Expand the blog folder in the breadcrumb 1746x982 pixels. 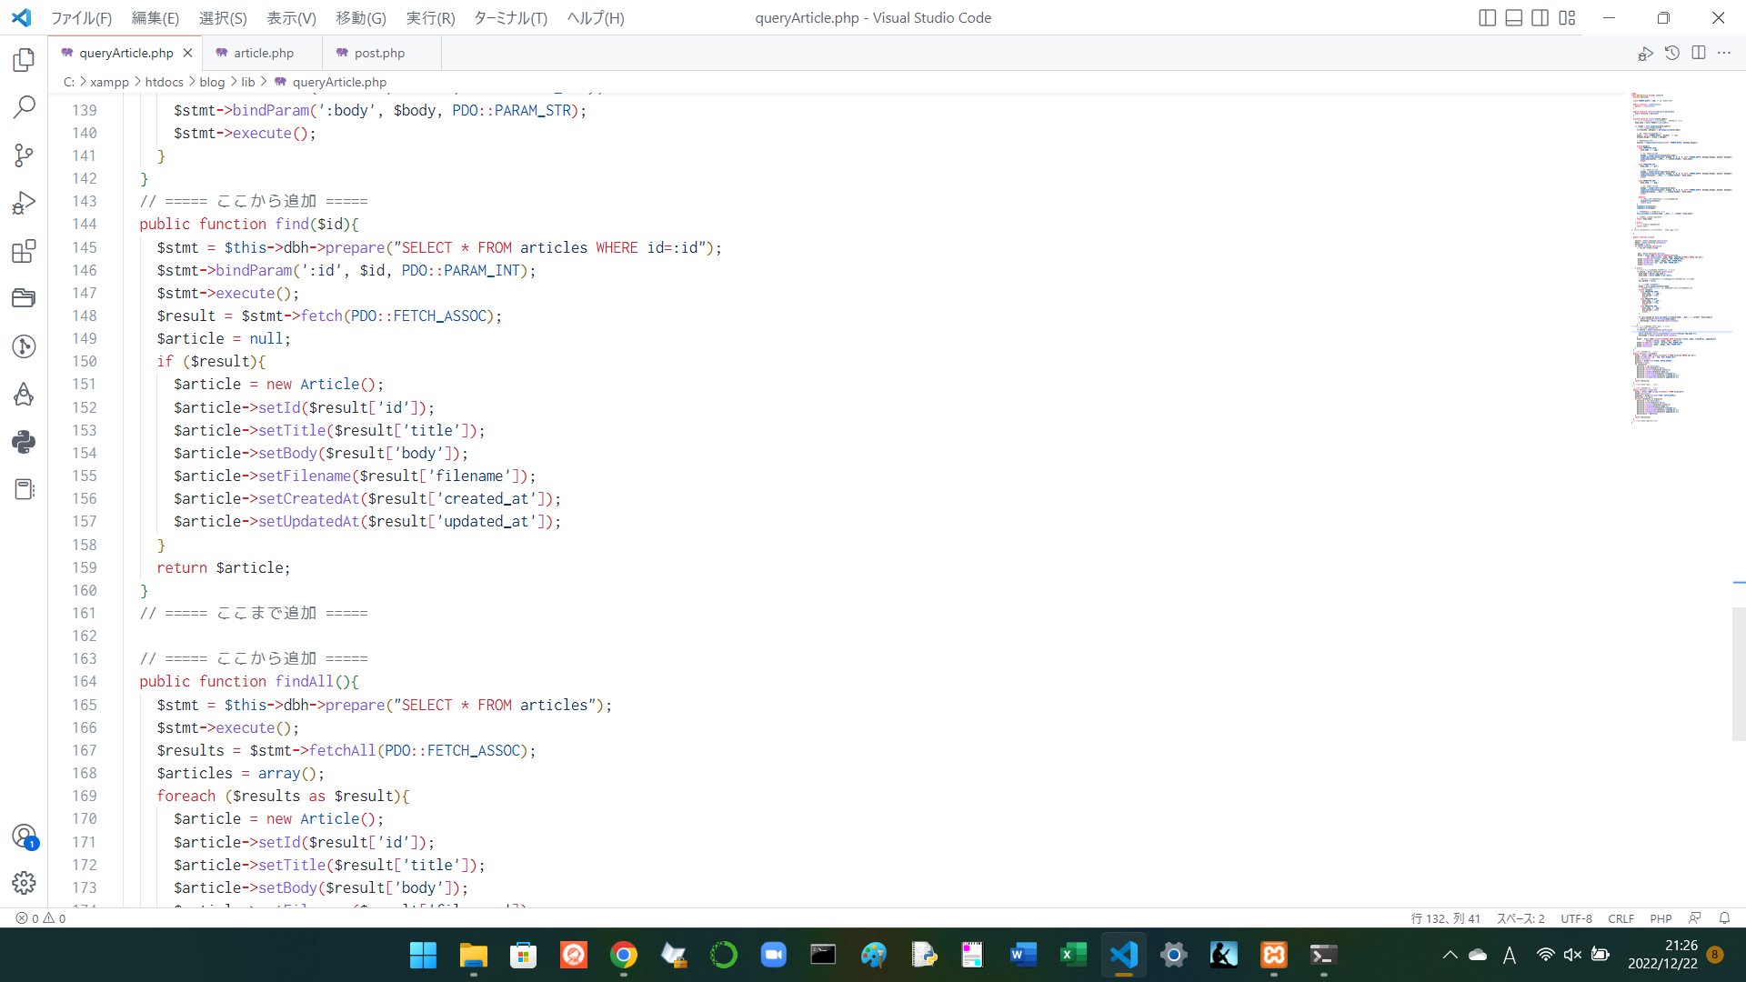click(x=212, y=81)
